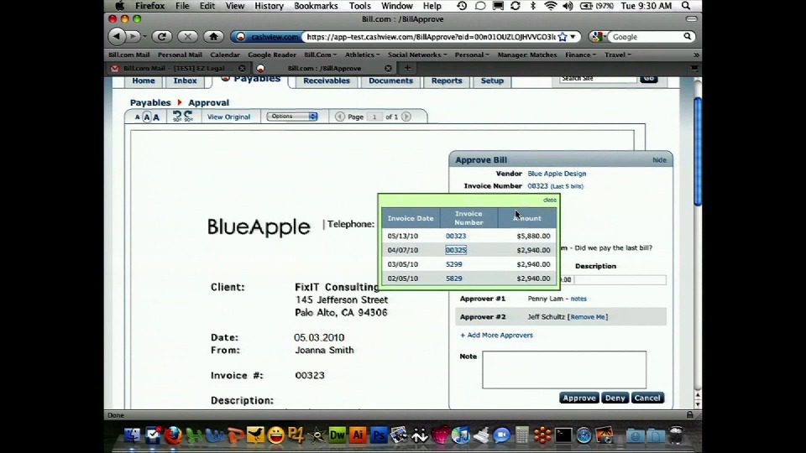Close the last bills popup

[x=549, y=200]
